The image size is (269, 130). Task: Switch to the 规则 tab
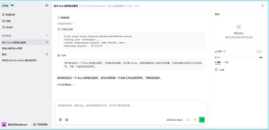(x=218, y=62)
